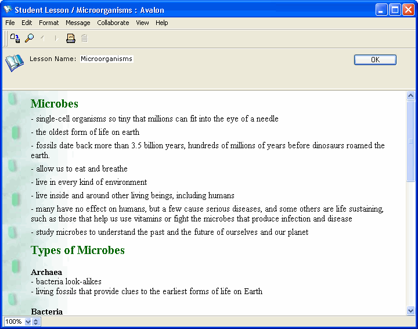
Task: Click the 100% zoom value field
Action: pos(14,321)
